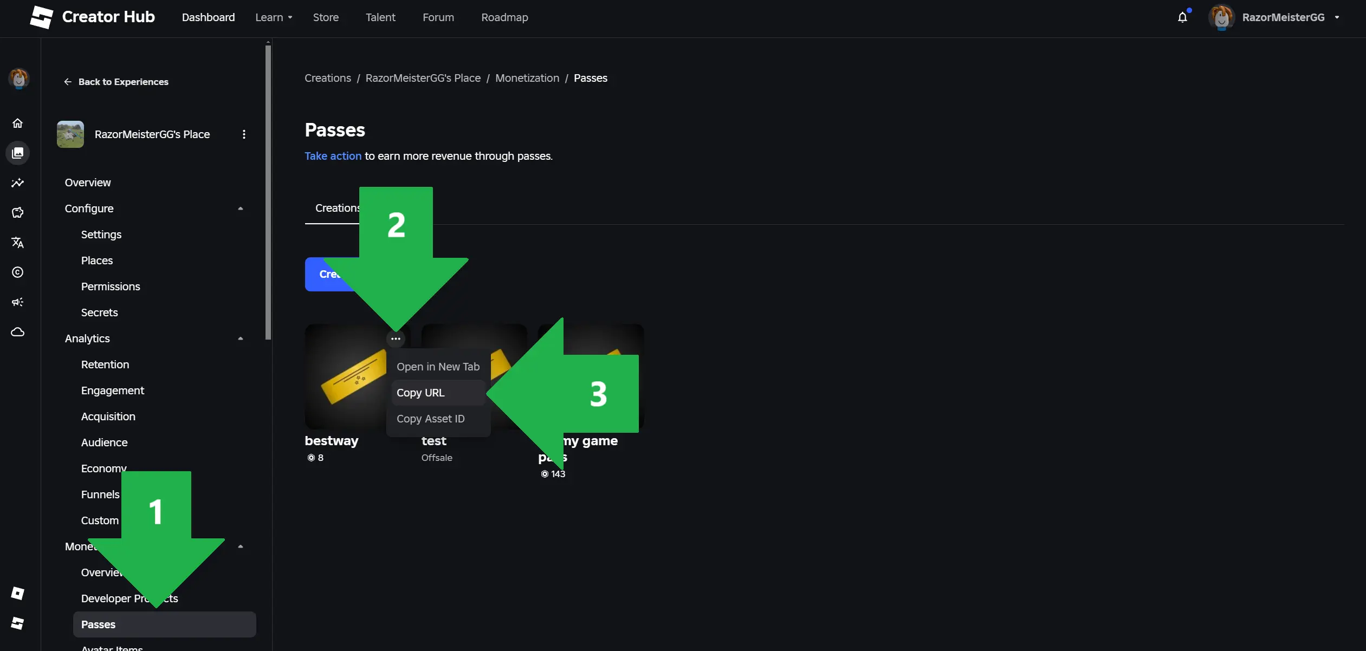
Task: Open Retention under Analytics
Action: click(x=105, y=364)
